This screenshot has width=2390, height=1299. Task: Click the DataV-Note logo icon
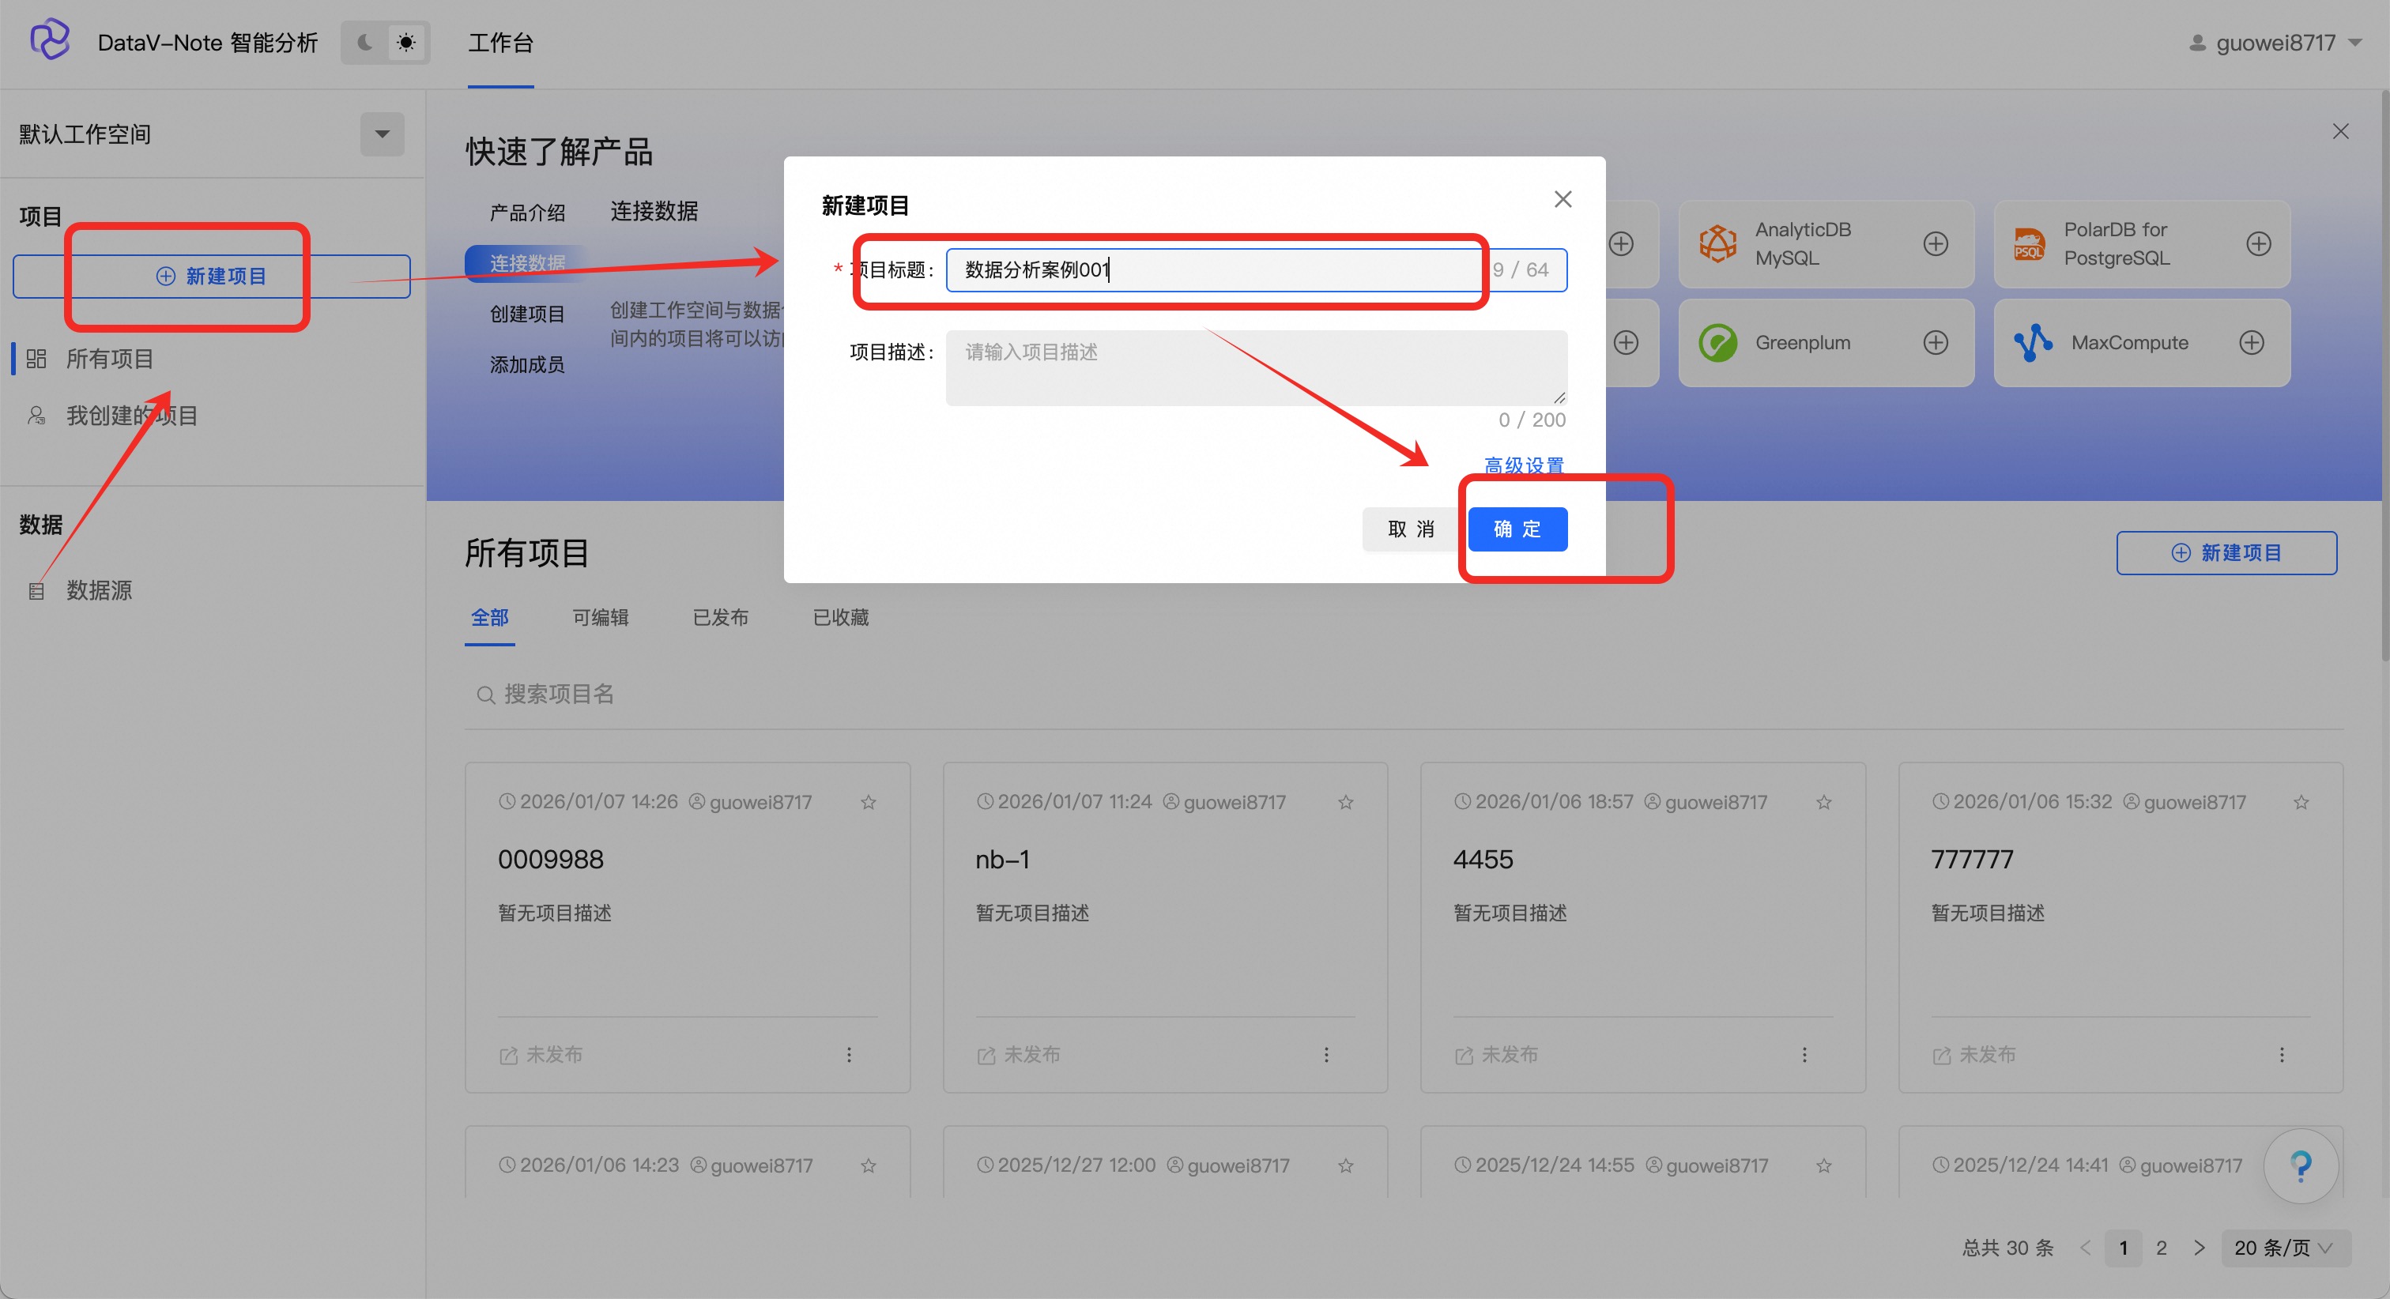point(50,41)
